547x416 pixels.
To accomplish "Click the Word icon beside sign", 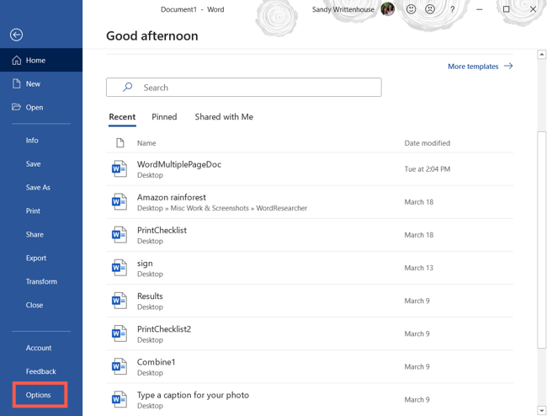I will [119, 268].
